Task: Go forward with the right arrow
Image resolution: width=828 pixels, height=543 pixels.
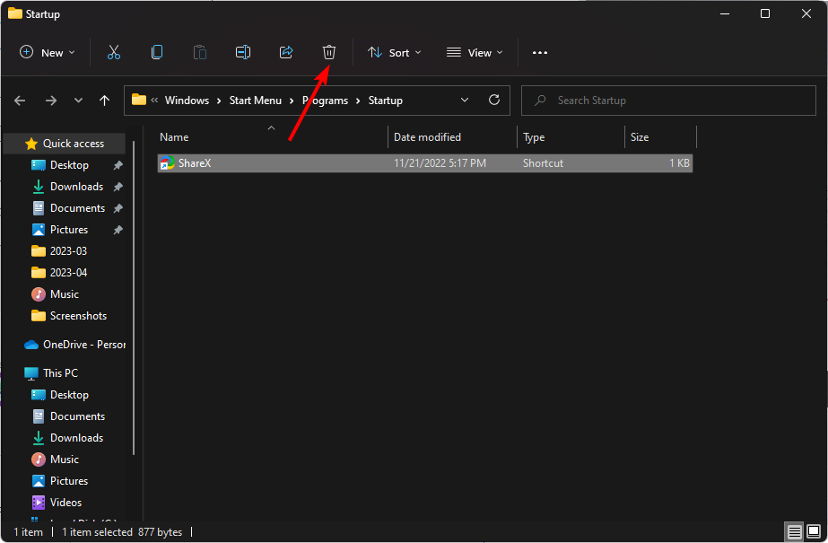Action: click(51, 101)
